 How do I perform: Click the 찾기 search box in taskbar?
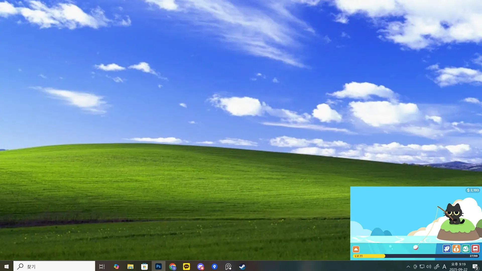coord(54,266)
